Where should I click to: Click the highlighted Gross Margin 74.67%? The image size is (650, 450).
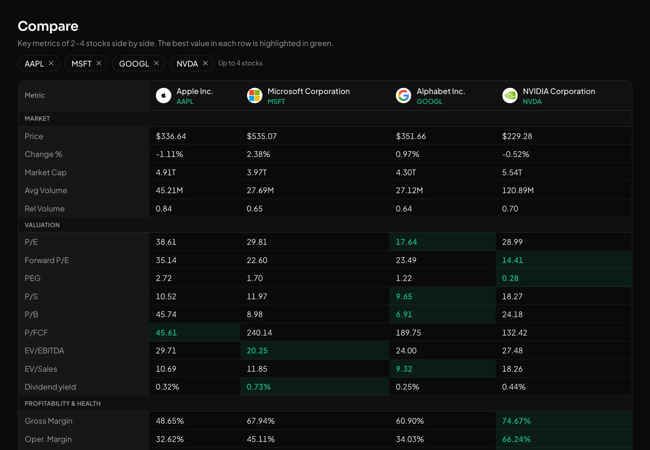516,421
